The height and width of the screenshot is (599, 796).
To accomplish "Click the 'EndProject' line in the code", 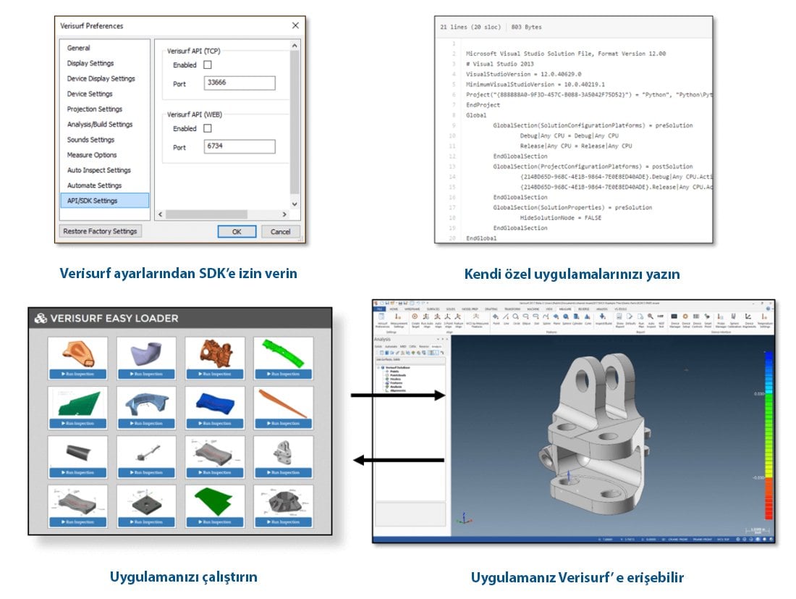I will point(483,105).
